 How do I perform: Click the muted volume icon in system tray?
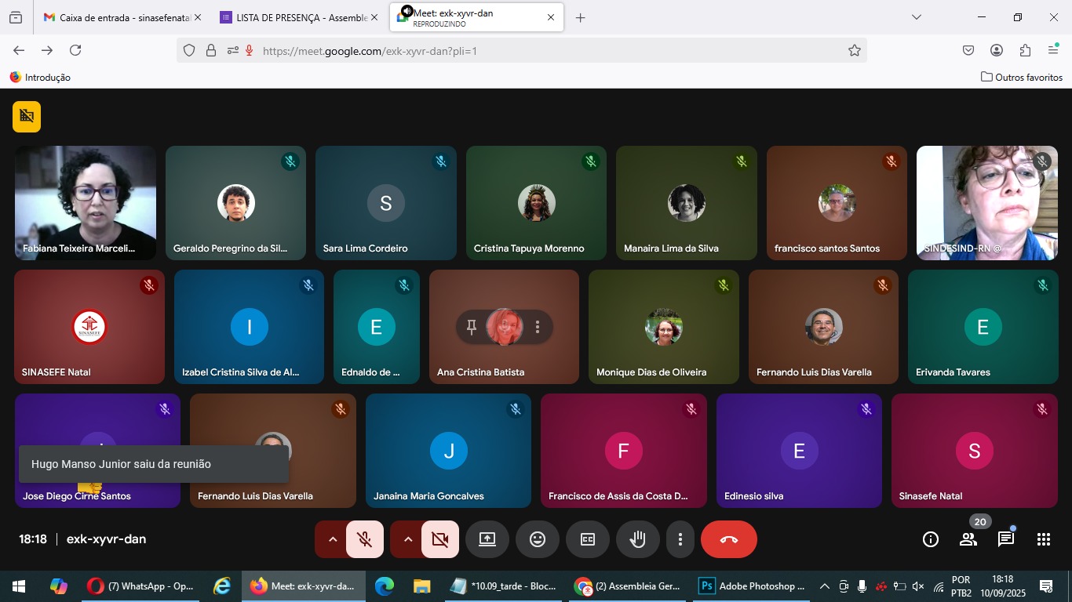pos(918,586)
